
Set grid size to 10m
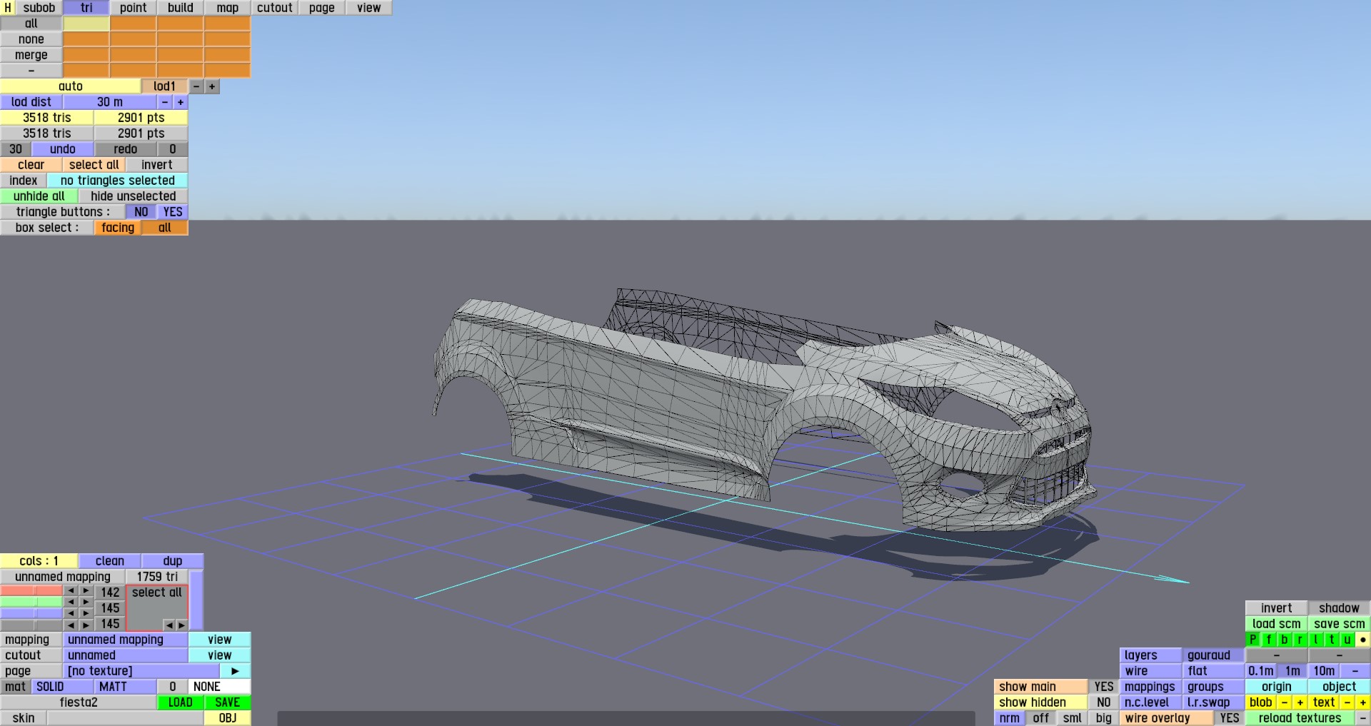point(1324,671)
